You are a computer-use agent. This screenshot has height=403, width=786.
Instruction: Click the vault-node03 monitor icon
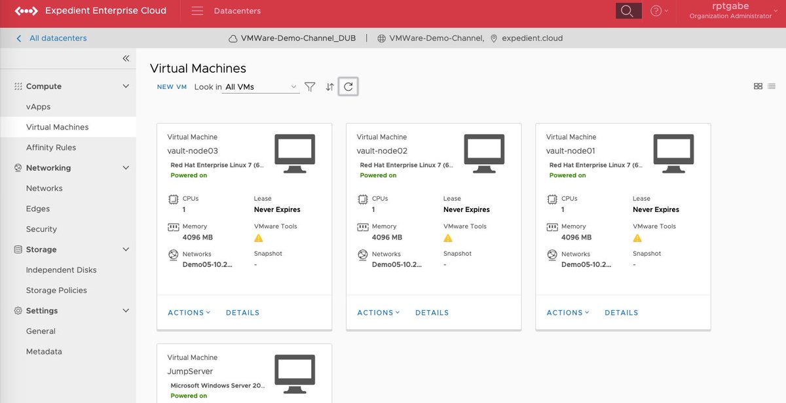coord(295,154)
